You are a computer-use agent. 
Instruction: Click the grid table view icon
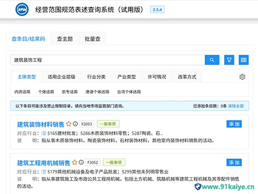[243, 60]
